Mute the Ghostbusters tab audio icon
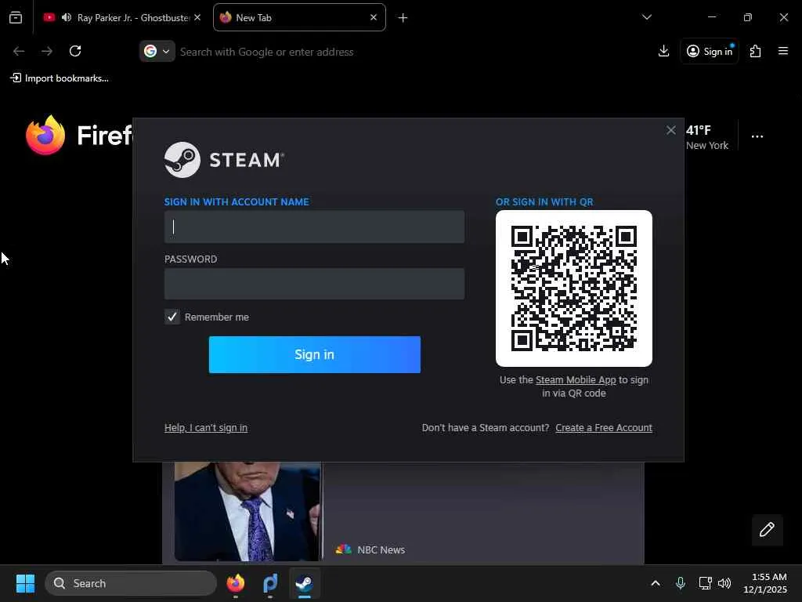802x602 pixels. pyautogui.click(x=67, y=17)
